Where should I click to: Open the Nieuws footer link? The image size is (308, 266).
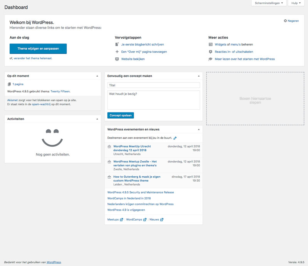pos(154,220)
